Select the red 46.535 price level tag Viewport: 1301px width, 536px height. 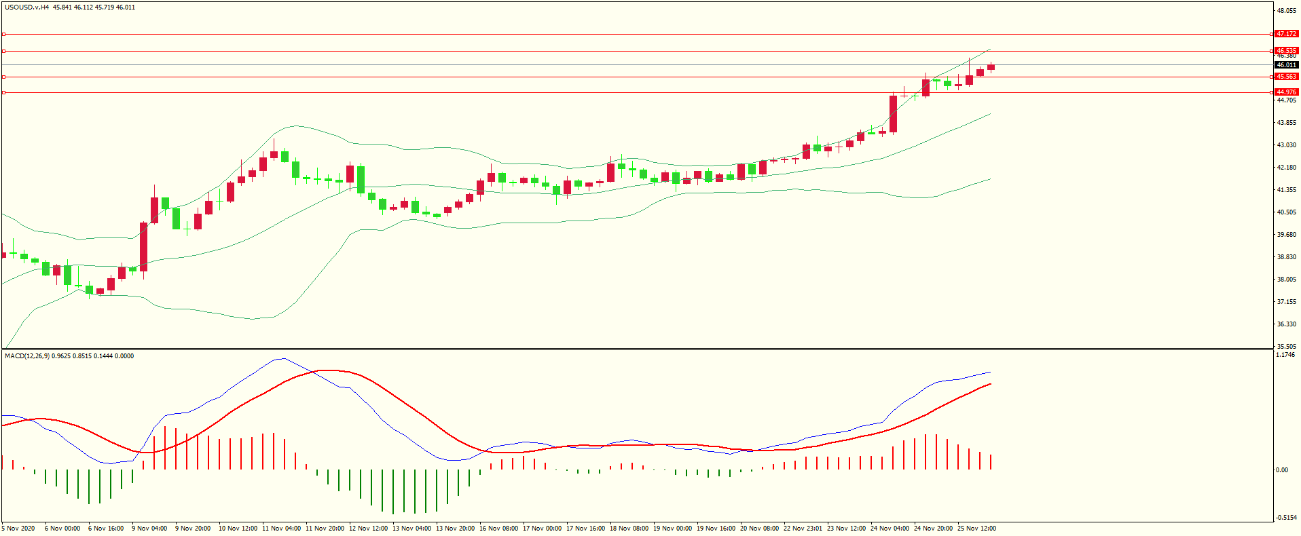coord(1287,51)
